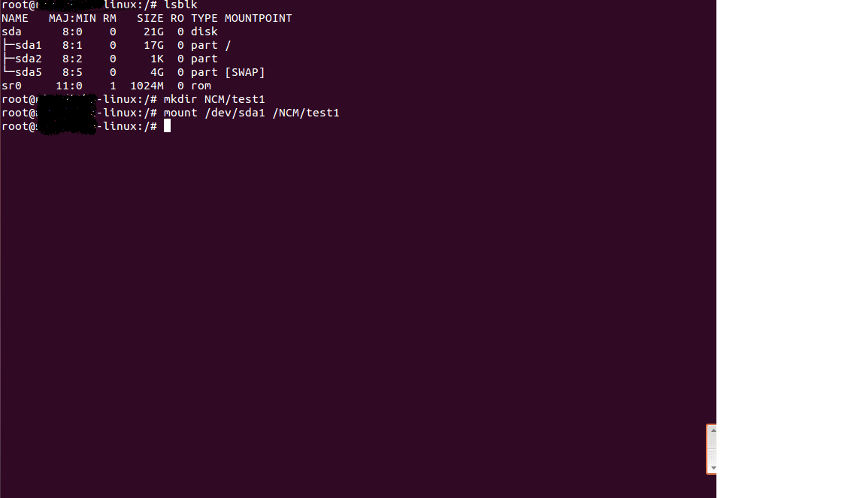
Task: Click the TYPE column header
Action: (x=204, y=18)
